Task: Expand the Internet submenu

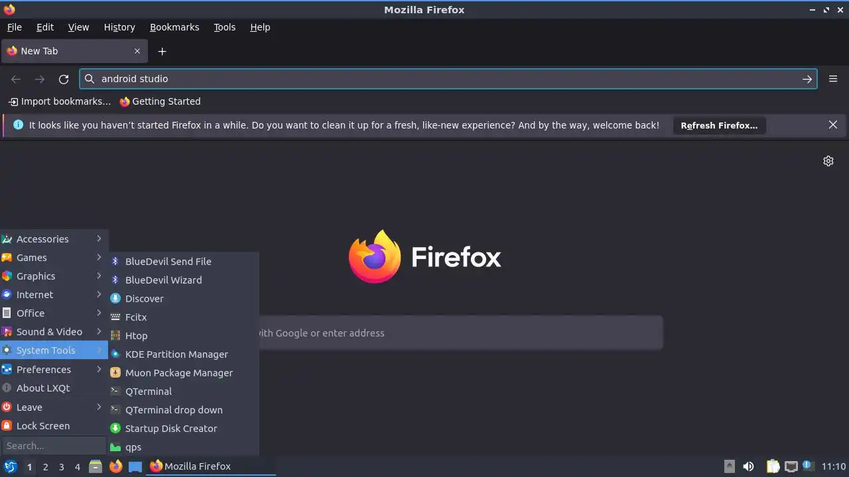Action: coord(54,295)
